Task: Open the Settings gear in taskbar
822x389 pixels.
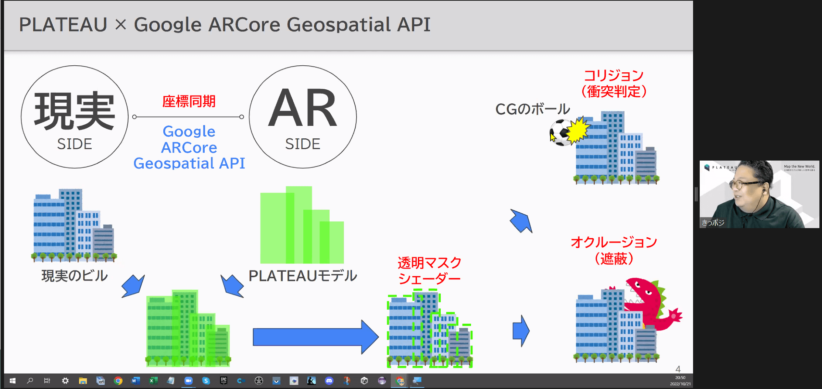Action: point(65,381)
